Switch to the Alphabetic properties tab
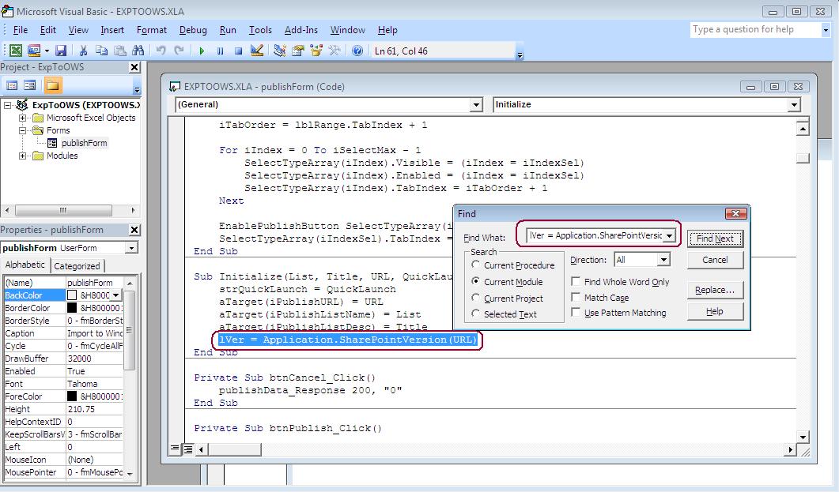The height and width of the screenshot is (492, 839). coord(25,265)
